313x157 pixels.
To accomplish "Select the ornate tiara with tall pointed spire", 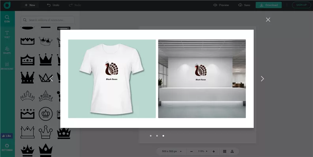I will click(46, 96).
